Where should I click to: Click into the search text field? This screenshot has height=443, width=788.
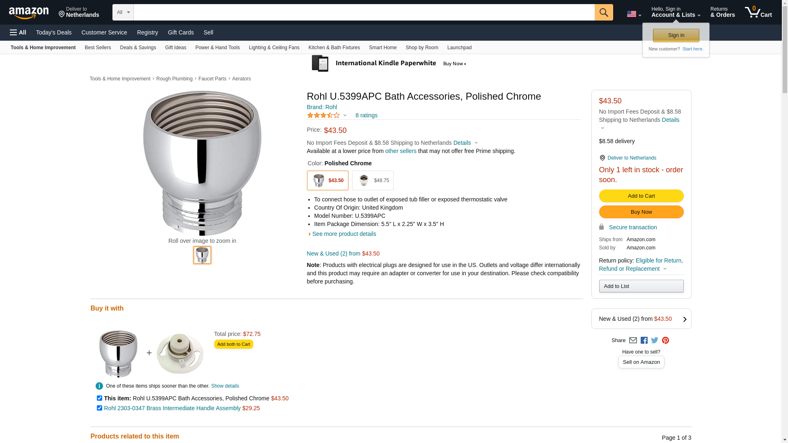point(364,12)
